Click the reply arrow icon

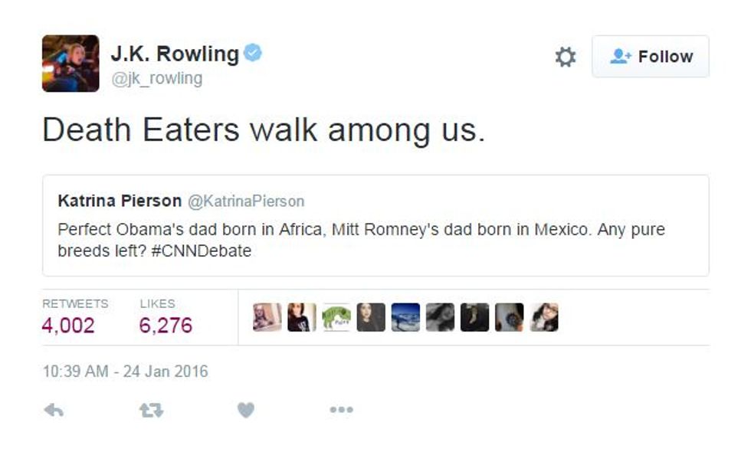pos(54,411)
